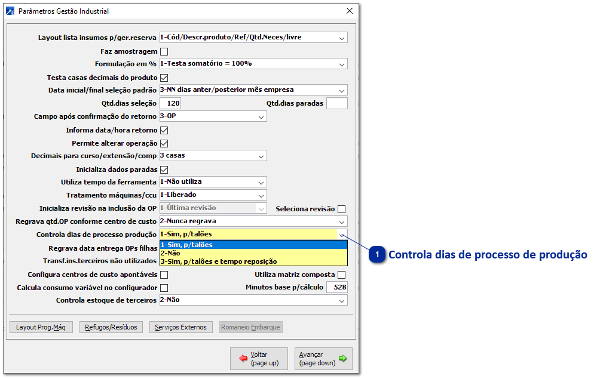Image resolution: width=600 pixels, height=379 pixels.
Task: Click inside the Qtd.dias seleção field
Action: tap(171, 103)
